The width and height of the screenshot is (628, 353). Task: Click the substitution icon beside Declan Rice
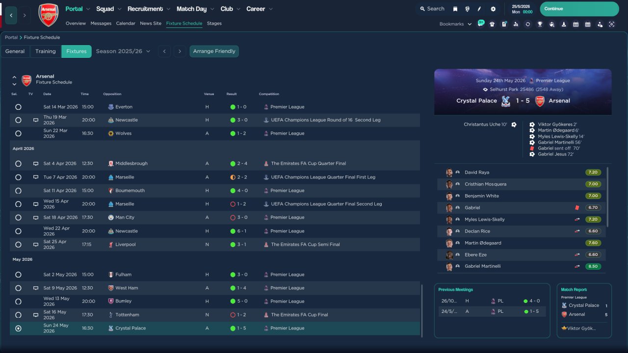577,231
